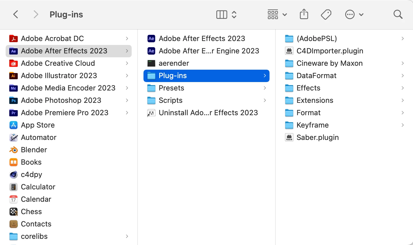This screenshot has width=413, height=245.
Task: Click the C4DImporter.plugin file icon
Action: click(289, 51)
